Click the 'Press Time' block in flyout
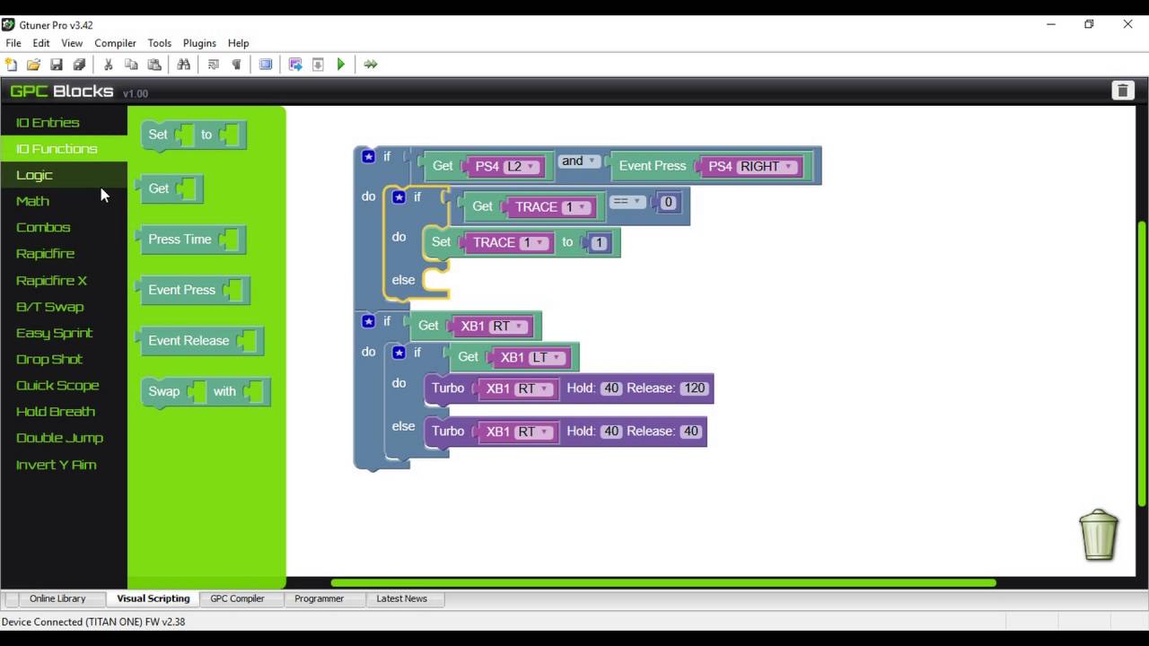 point(189,240)
